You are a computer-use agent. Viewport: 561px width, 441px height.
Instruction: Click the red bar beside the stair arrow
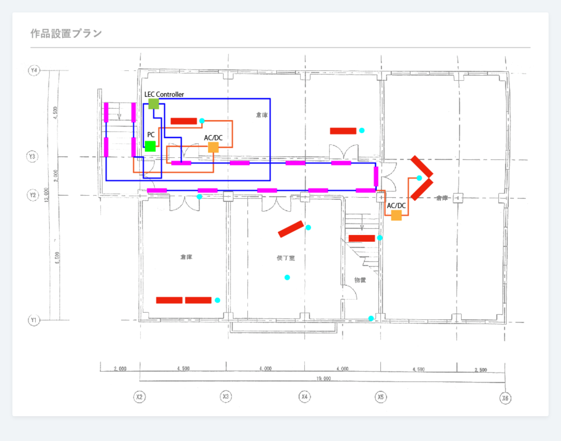[361, 238]
